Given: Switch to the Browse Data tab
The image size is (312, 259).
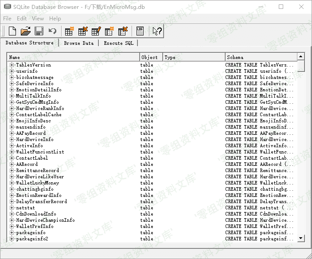Looking at the screenshot, I should (x=78, y=43).
